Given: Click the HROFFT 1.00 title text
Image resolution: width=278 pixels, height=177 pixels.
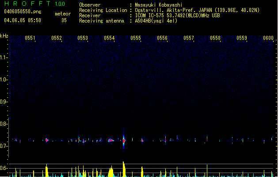Looking at the screenshot, I should (34, 4).
